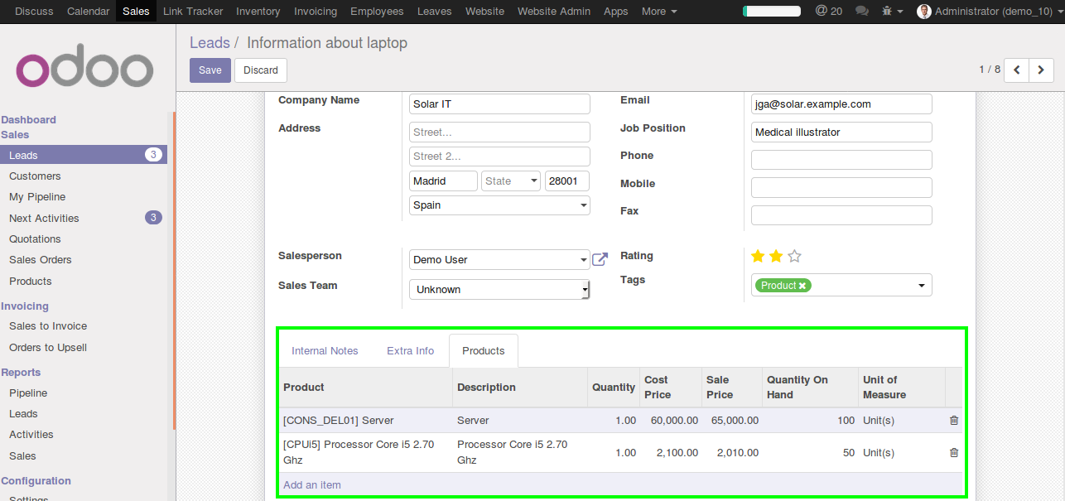Click the Phone input field

(x=841, y=160)
